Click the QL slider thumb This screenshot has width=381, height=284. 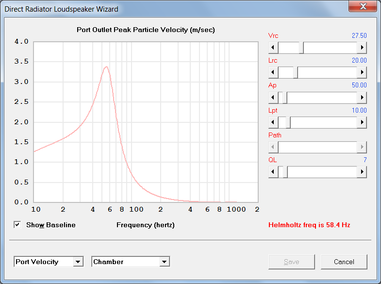[285, 172]
